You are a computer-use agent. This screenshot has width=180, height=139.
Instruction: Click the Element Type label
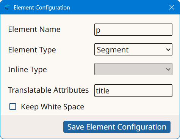point(32,50)
